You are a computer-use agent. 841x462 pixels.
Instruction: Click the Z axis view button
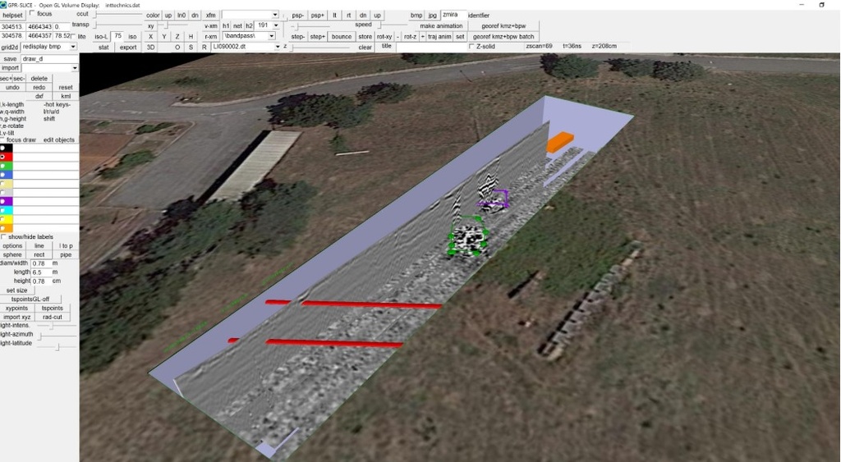pos(177,37)
